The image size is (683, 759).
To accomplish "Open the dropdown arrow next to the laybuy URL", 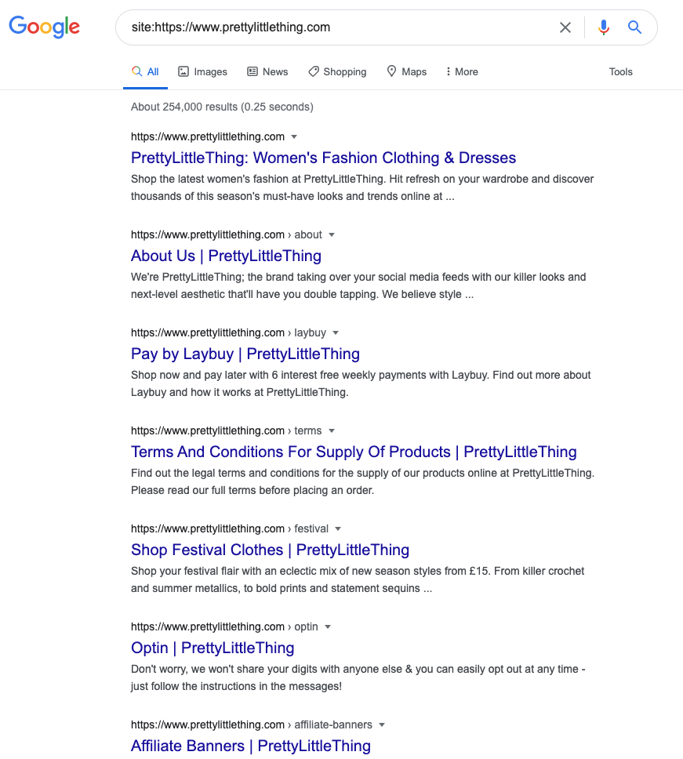I will tap(336, 333).
